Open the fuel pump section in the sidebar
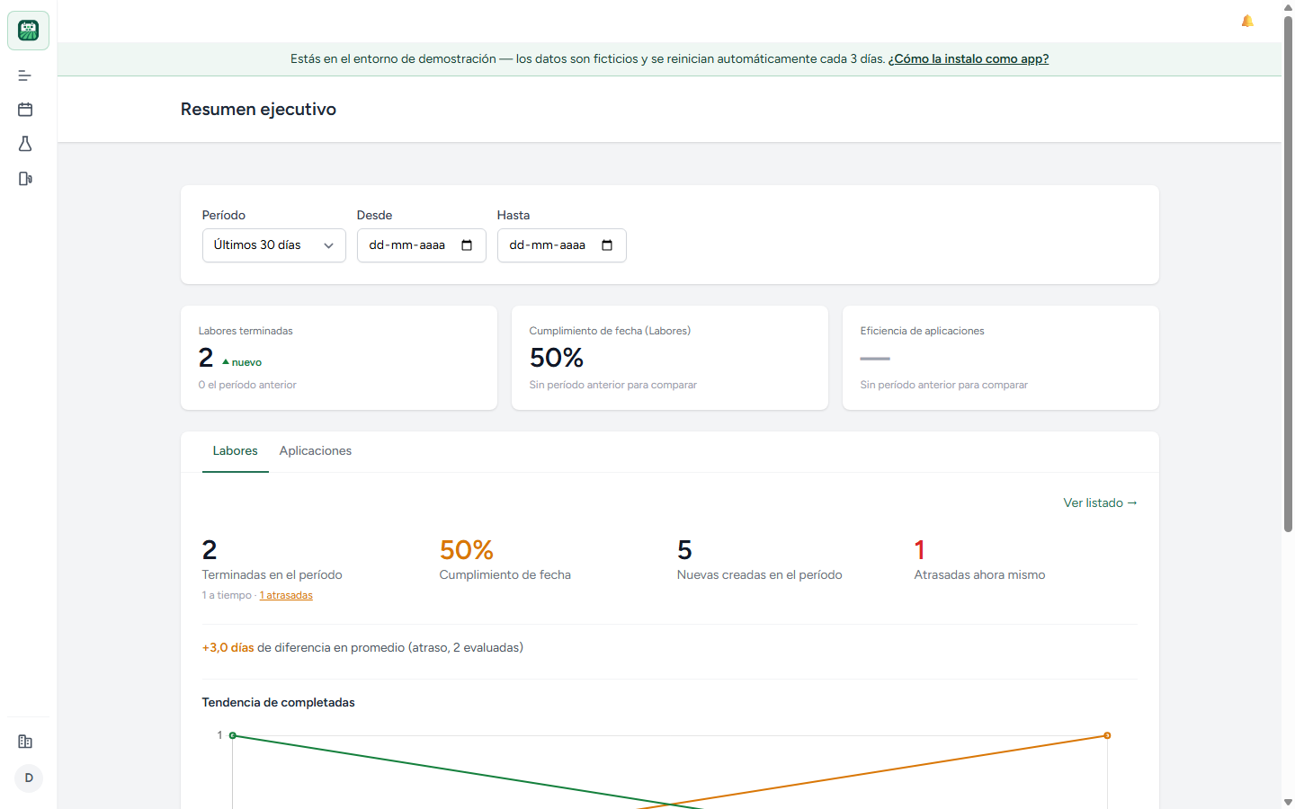1295x809 pixels. point(25,179)
